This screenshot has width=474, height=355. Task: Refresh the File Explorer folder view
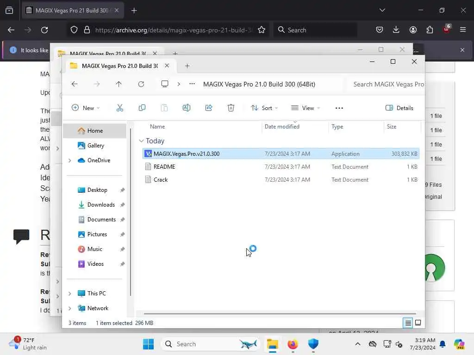pyautogui.click(x=141, y=84)
